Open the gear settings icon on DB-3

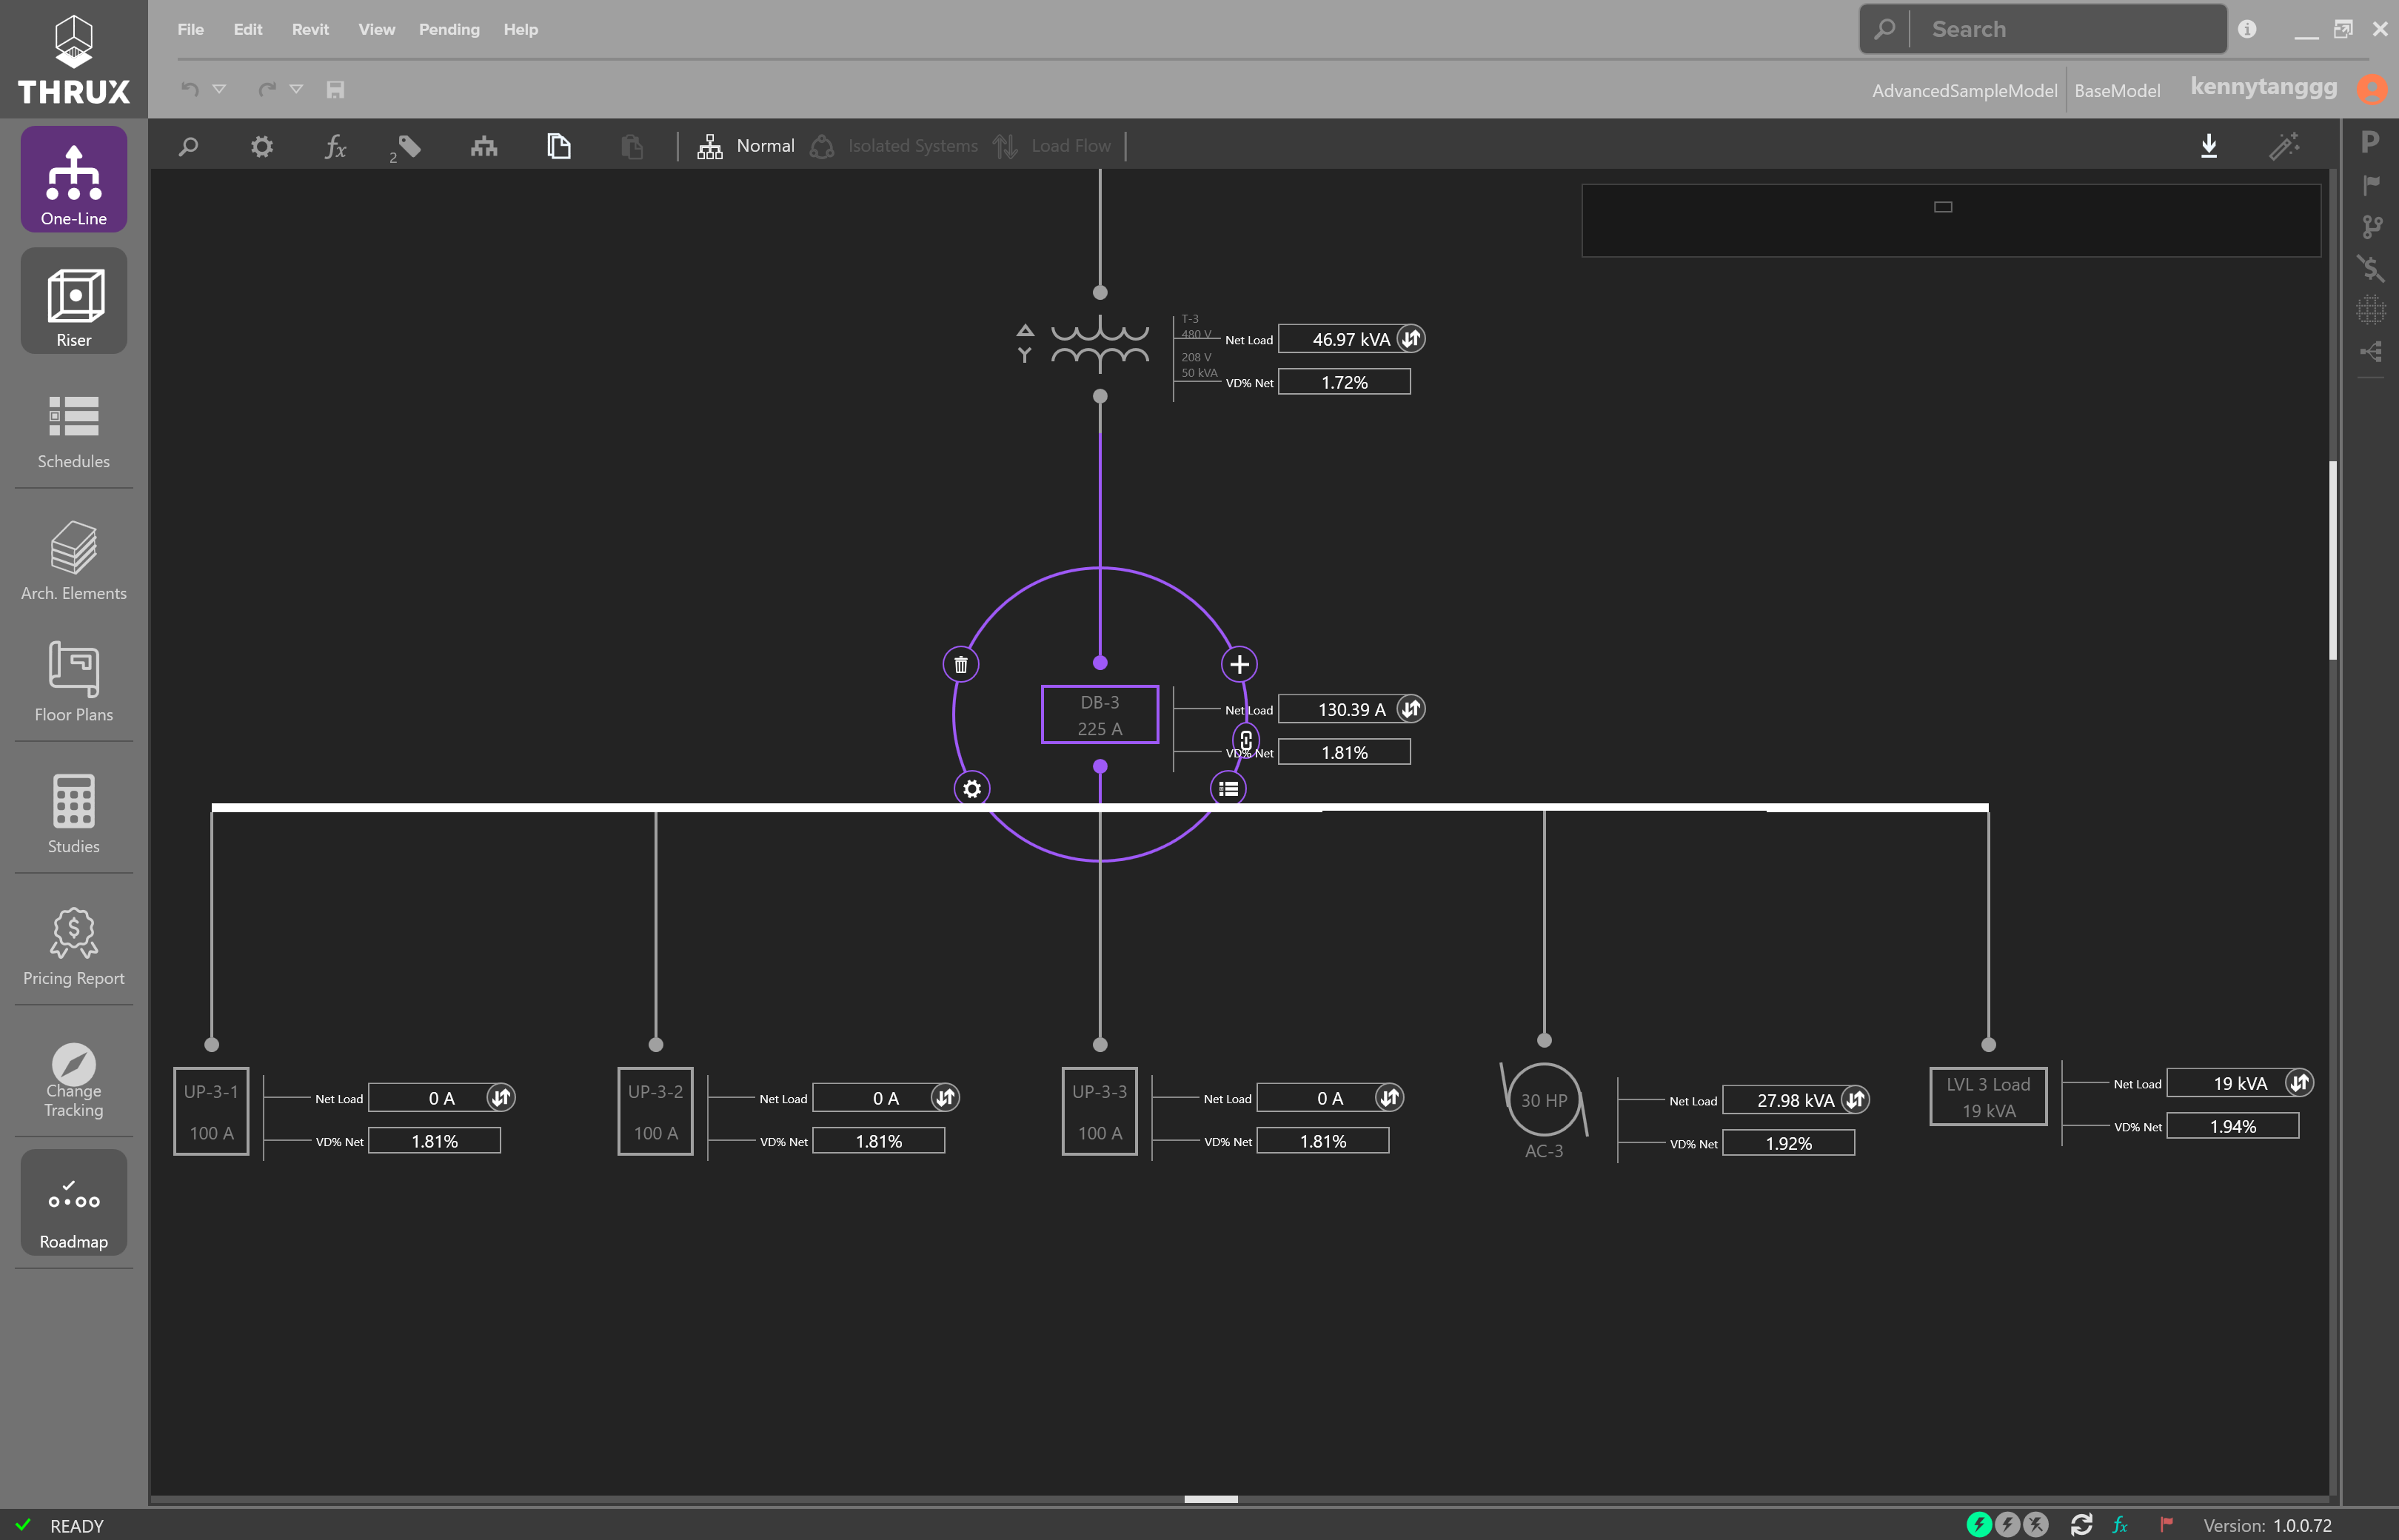[972, 789]
